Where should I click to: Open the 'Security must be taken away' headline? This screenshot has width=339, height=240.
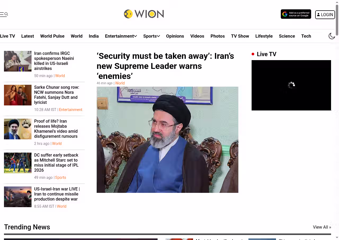coord(165,66)
